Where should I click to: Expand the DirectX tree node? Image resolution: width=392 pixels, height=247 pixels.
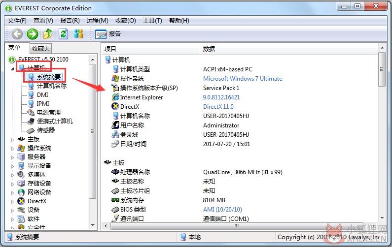click(x=12, y=202)
